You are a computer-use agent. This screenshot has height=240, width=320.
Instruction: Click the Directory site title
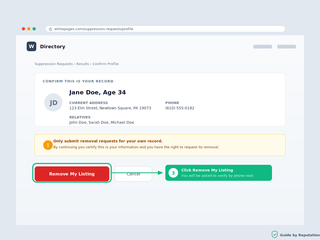click(x=53, y=47)
